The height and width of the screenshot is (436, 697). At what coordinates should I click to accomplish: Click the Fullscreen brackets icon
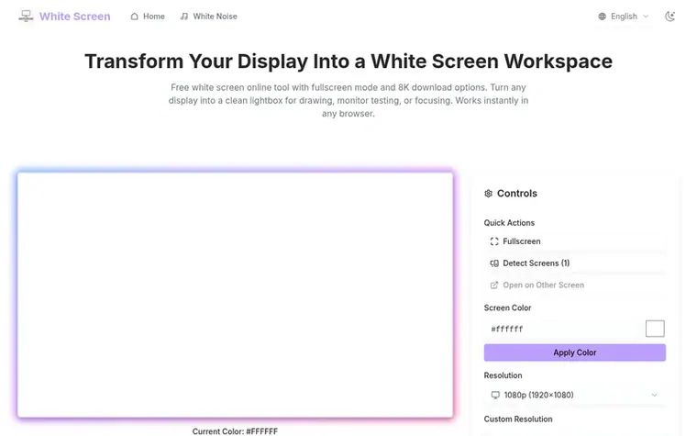coord(494,241)
